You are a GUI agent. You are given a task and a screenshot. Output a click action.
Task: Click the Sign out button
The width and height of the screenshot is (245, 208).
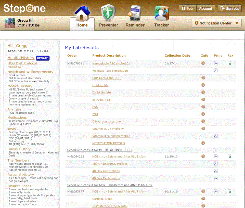[230, 8]
